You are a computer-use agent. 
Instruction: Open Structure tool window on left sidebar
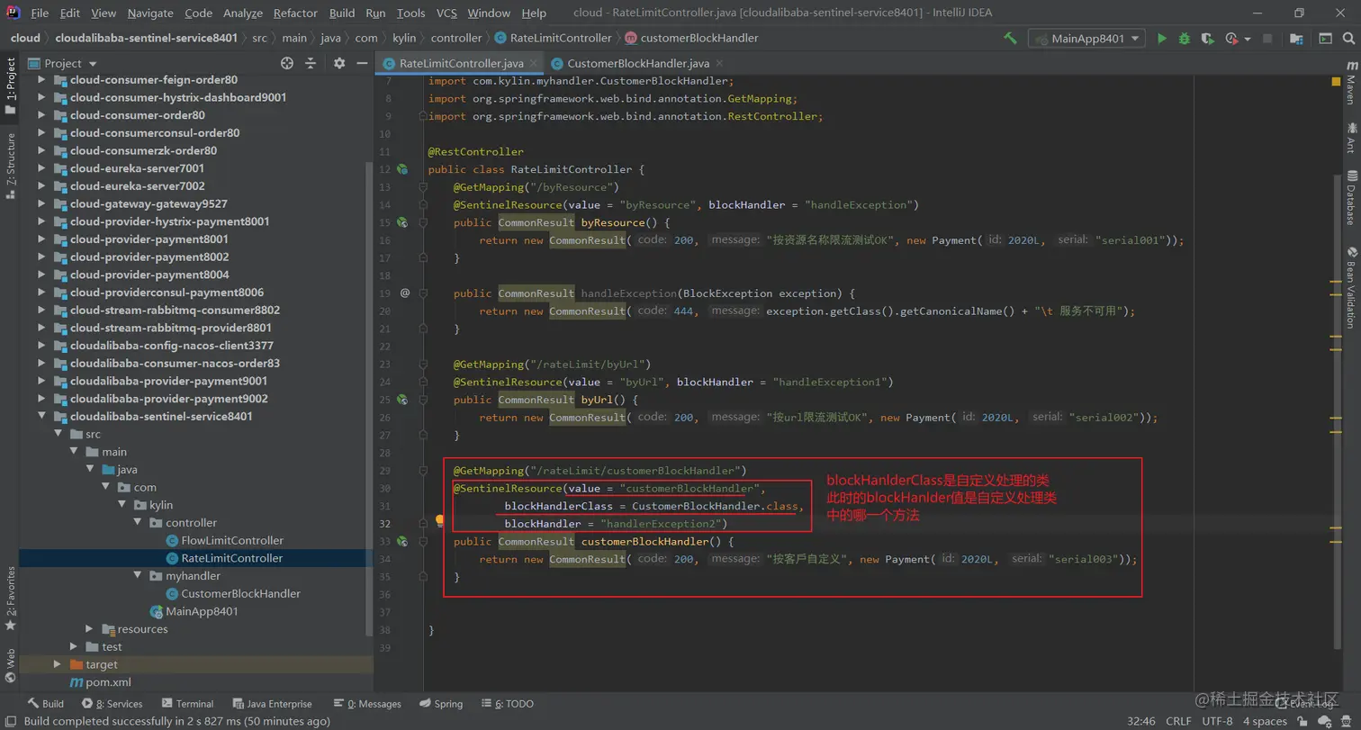click(10, 166)
